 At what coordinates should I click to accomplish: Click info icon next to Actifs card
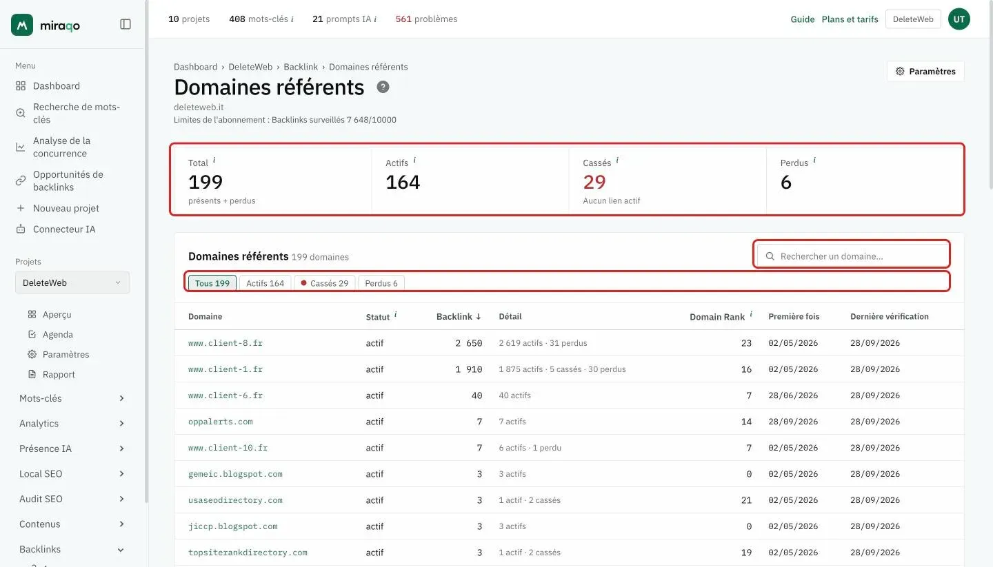pos(414,161)
